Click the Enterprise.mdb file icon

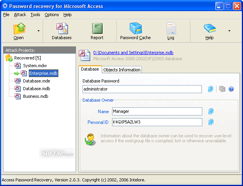pyautogui.click(x=24, y=73)
